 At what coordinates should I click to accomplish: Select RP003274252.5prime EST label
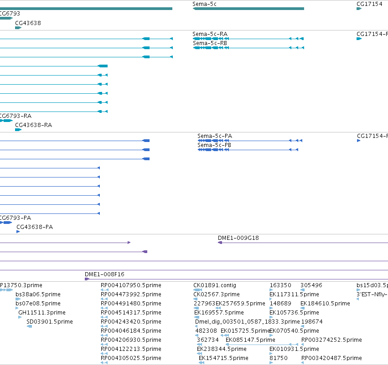coord(331,340)
